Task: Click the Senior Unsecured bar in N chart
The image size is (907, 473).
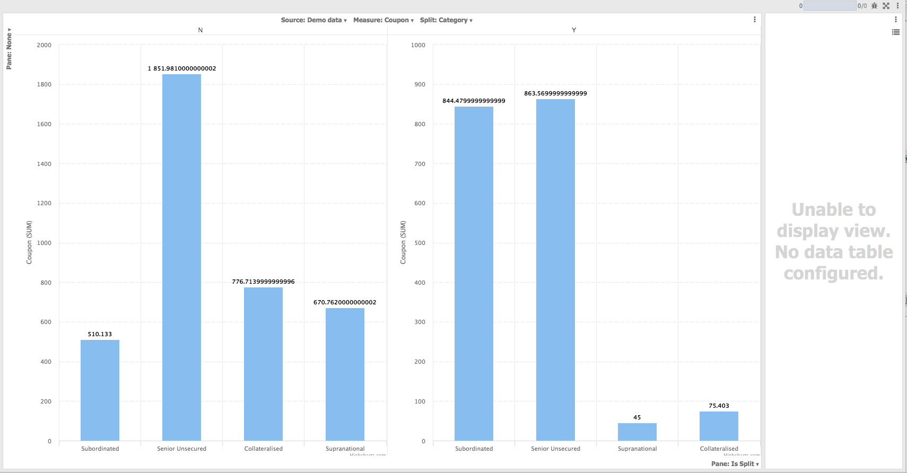Action: click(x=181, y=257)
